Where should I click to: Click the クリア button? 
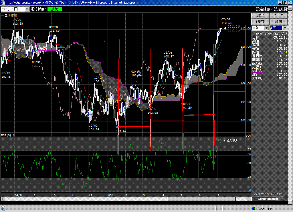pos(278,15)
